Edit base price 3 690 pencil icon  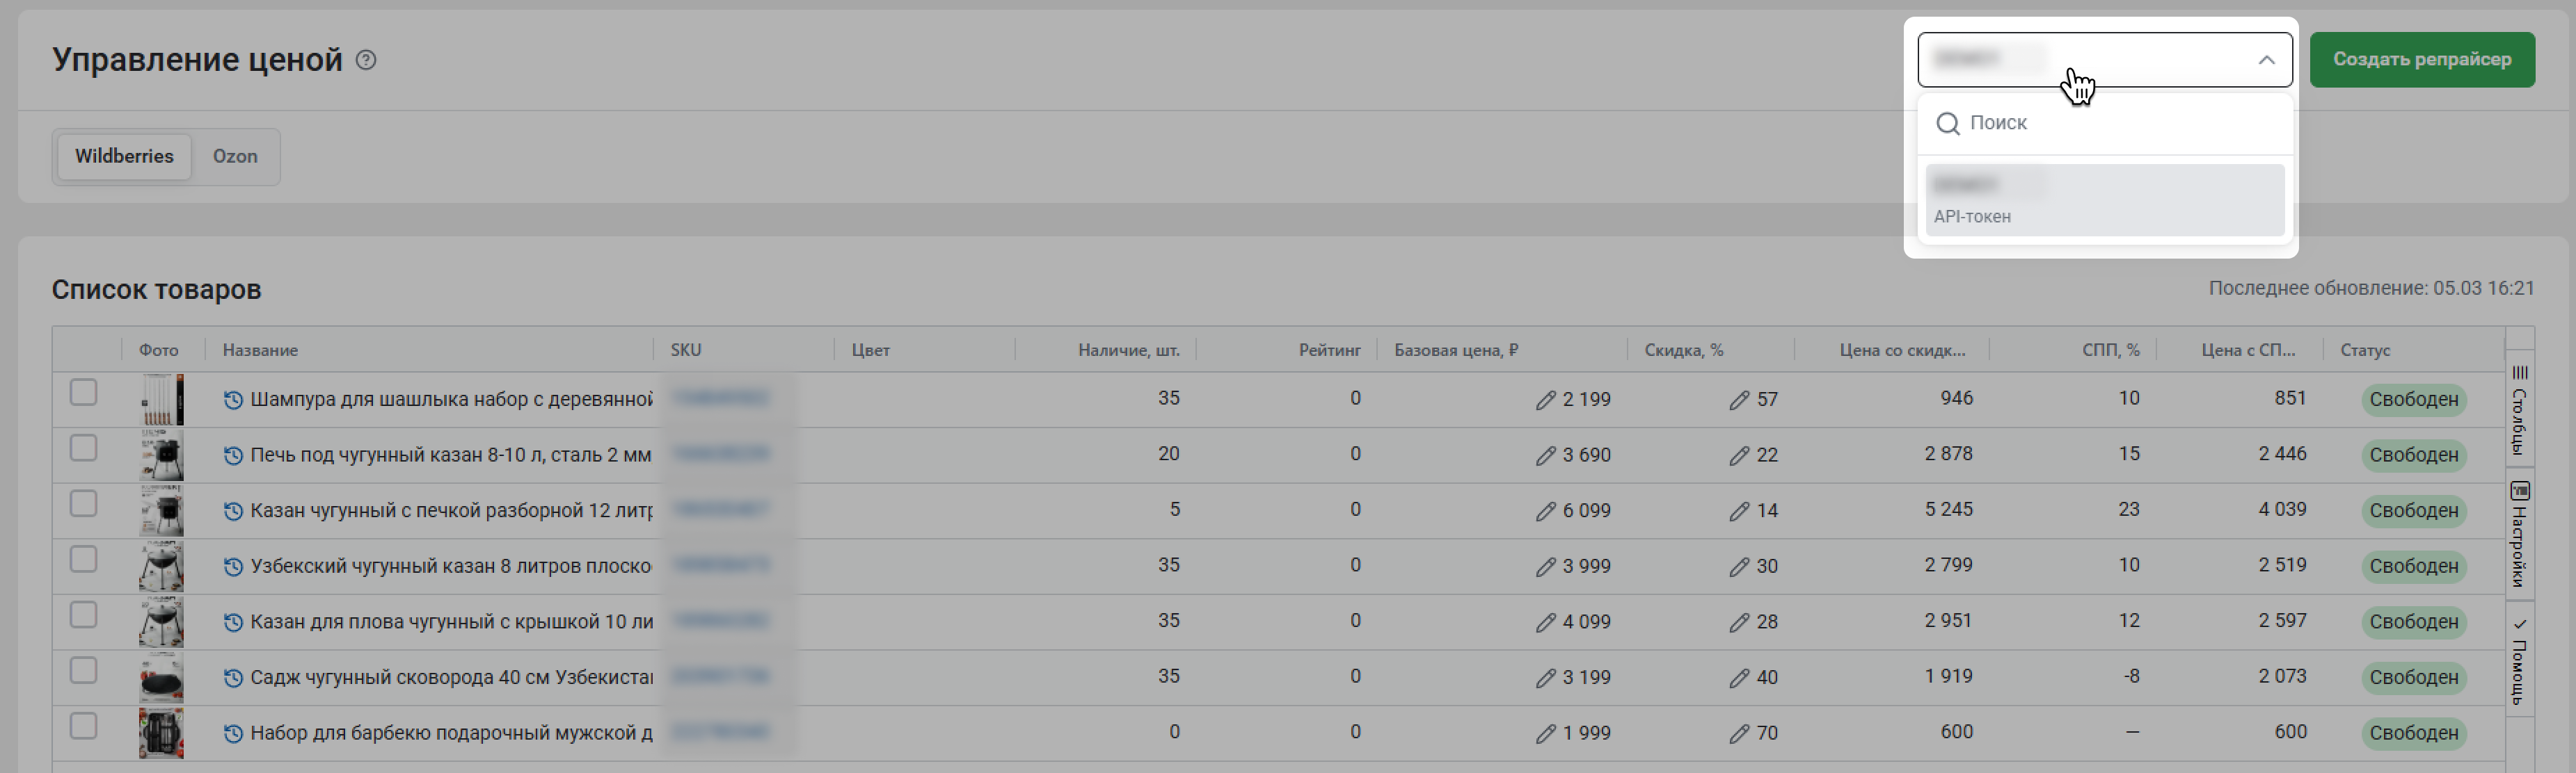tap(1545, 455)
